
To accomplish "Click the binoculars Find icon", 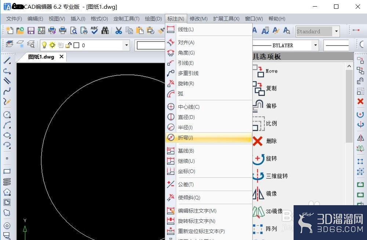I will (x=105, y=31).
